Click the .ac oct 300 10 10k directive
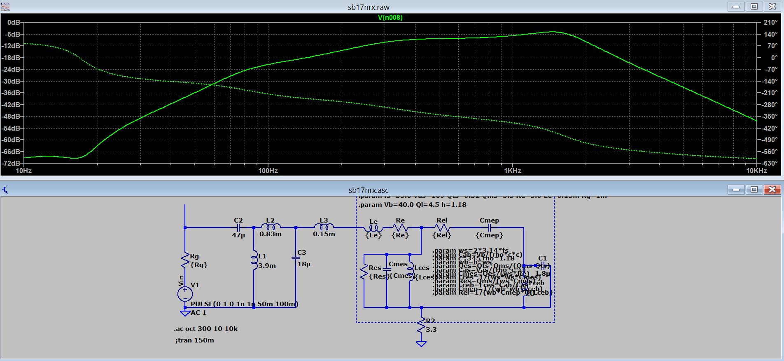This screenshot has height=361, width=784. click(x=206, y=329)
